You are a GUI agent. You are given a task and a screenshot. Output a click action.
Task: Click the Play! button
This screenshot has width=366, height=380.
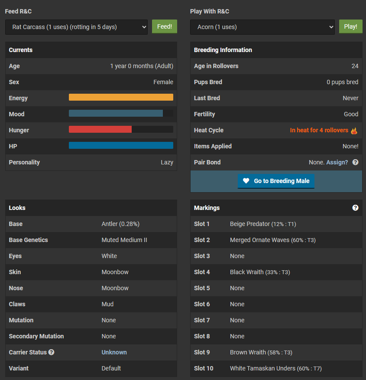coord(350,26)
